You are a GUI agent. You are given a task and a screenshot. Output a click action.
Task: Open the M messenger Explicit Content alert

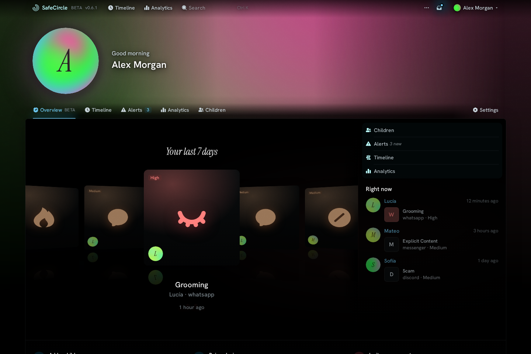pos(441,244)
